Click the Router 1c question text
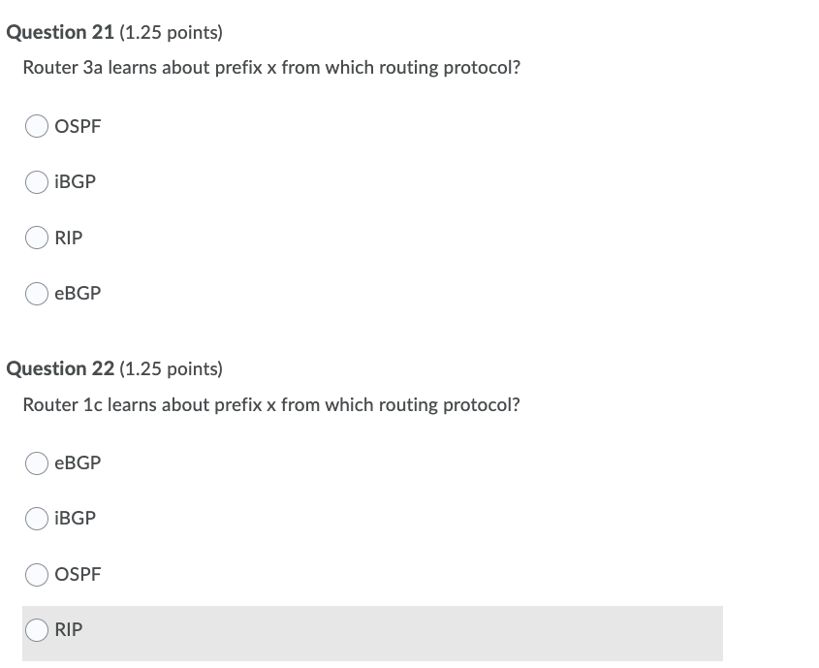Image resolution: width=819 pixels, height=668 pixels. pyautogui.click(x=269, y=404)
